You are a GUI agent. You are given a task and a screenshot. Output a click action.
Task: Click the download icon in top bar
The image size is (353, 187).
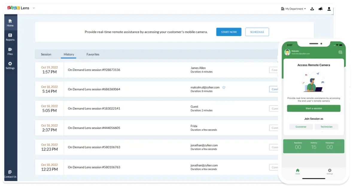point(312,9)
